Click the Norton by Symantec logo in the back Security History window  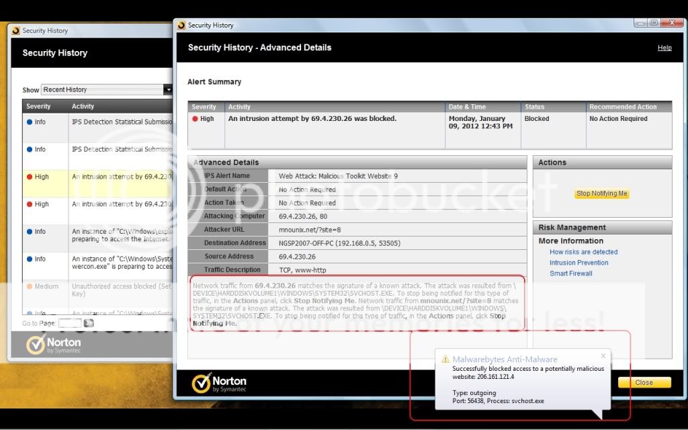pos(54,345)
